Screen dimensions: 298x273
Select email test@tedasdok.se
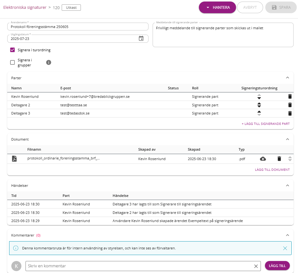[x=75, y=113]
